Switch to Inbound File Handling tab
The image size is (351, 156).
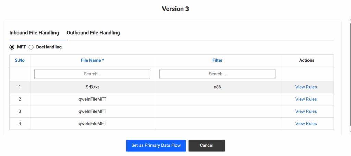[34, 33]
